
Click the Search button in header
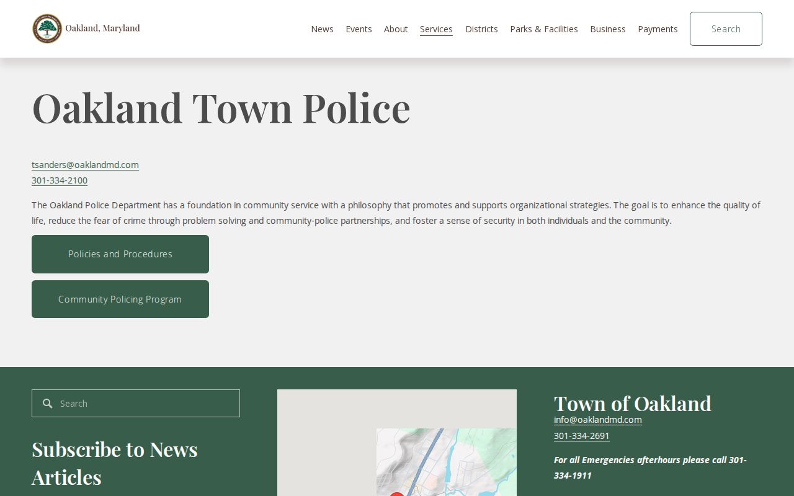[x=726, y=29]
